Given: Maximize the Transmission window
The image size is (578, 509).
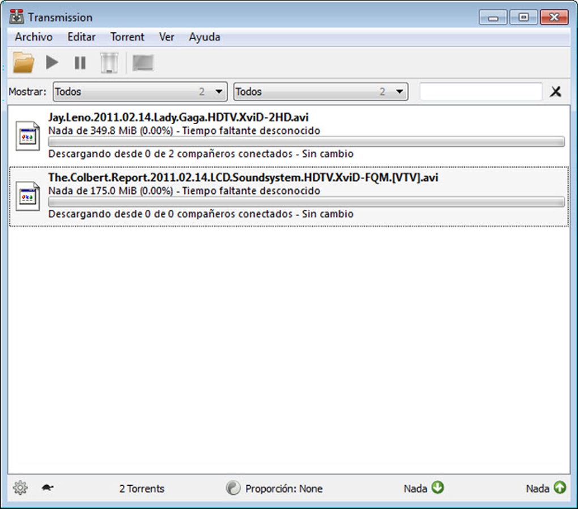Looking at the screenshot, I should tap(524, 18).
